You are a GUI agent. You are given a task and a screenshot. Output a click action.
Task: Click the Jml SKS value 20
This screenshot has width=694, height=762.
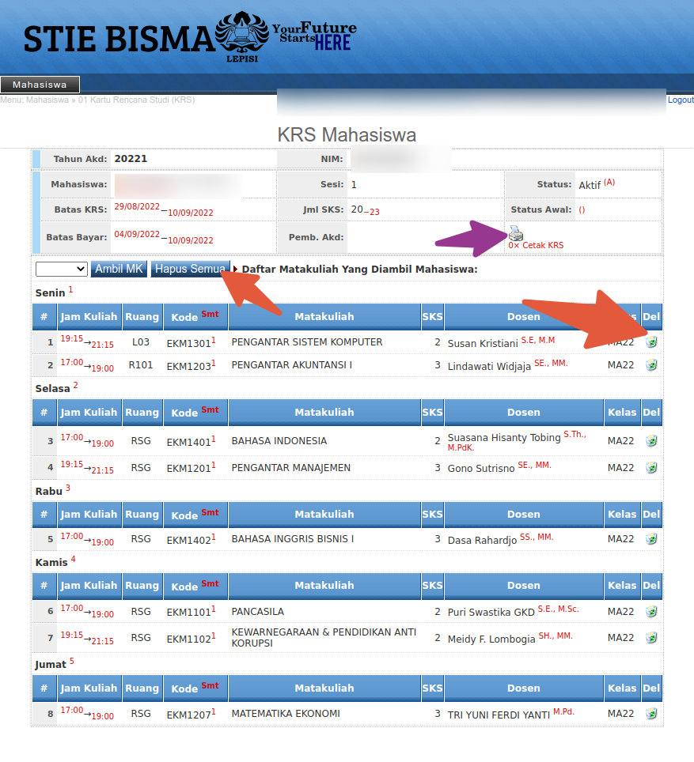tap(357, 209)
